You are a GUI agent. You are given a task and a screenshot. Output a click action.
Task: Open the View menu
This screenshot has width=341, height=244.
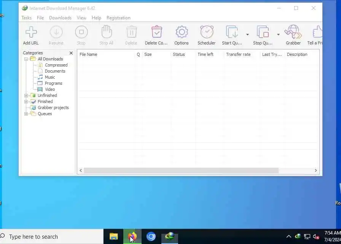[81, 18]
